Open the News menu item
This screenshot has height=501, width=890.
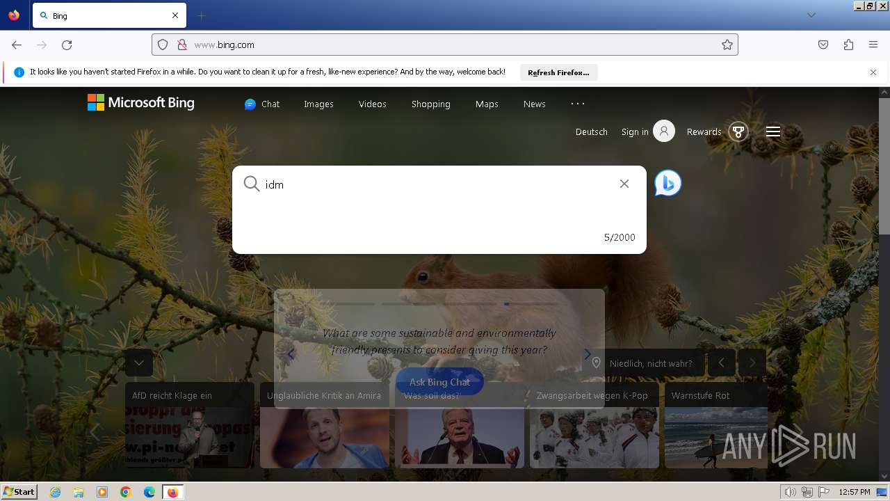534,104
